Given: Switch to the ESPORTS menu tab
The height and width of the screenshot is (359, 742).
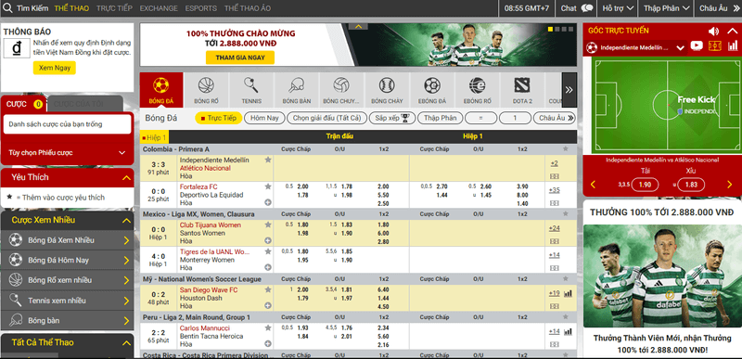Looking at the screenshot, I should 200,8.
